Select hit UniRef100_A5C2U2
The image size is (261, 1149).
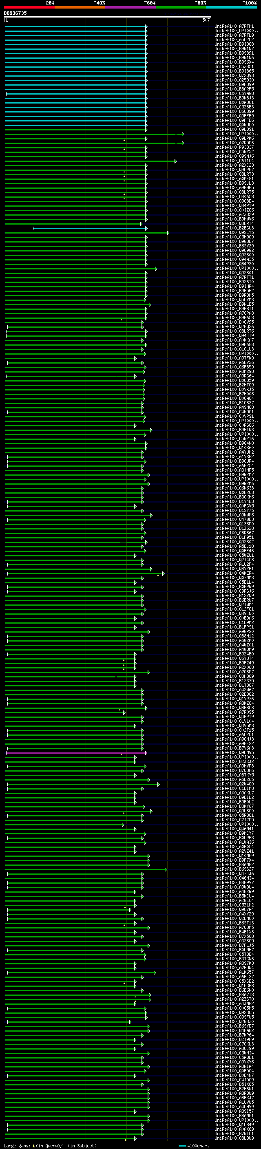(234, 40)
